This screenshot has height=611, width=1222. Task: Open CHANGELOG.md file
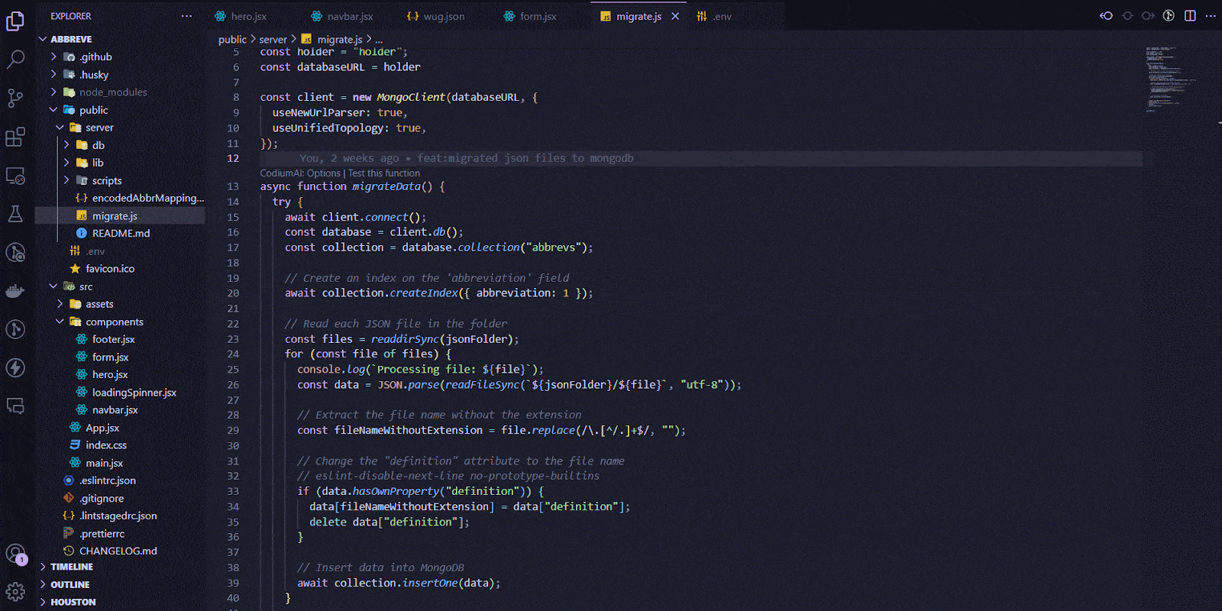[x=118, y=551]
